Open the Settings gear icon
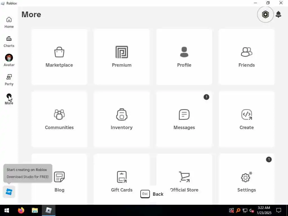This screenshot has height=216, width=288. [246, 177]
